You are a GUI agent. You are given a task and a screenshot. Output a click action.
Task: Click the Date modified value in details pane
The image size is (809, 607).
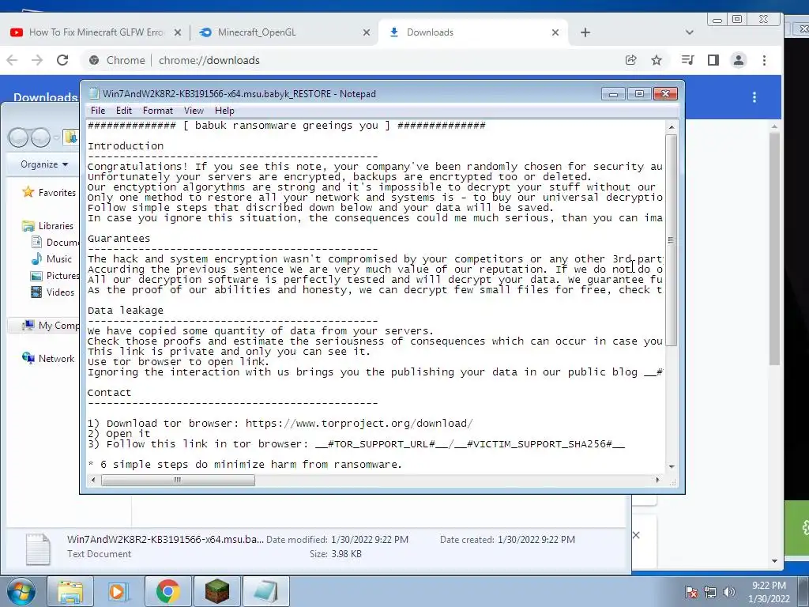370,539
